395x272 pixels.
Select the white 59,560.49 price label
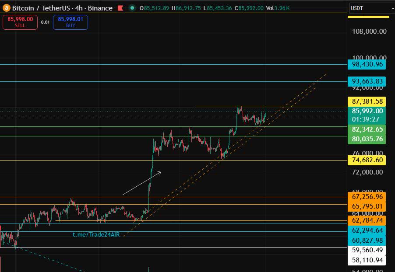[367, 250]
